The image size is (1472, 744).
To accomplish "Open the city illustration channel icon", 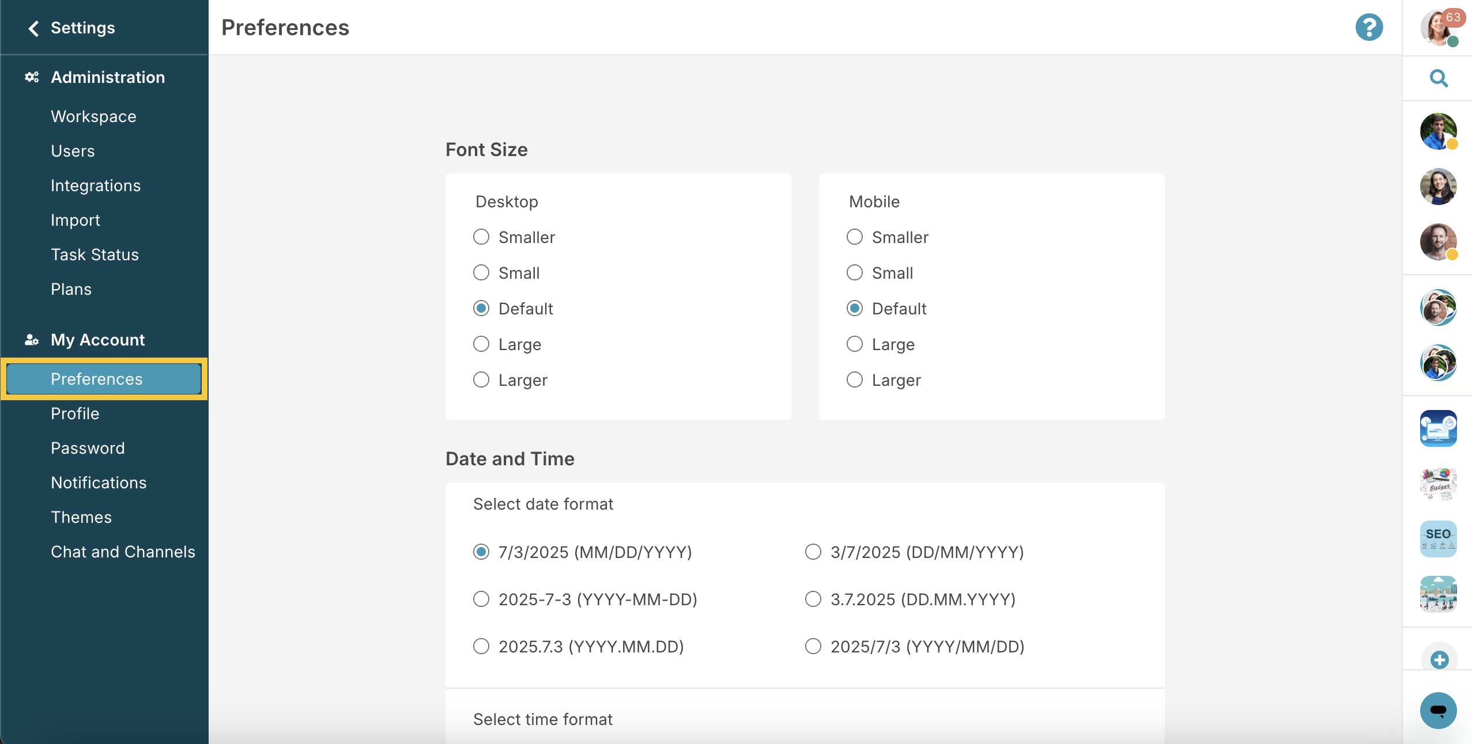I will click(x=1438, y=593).
